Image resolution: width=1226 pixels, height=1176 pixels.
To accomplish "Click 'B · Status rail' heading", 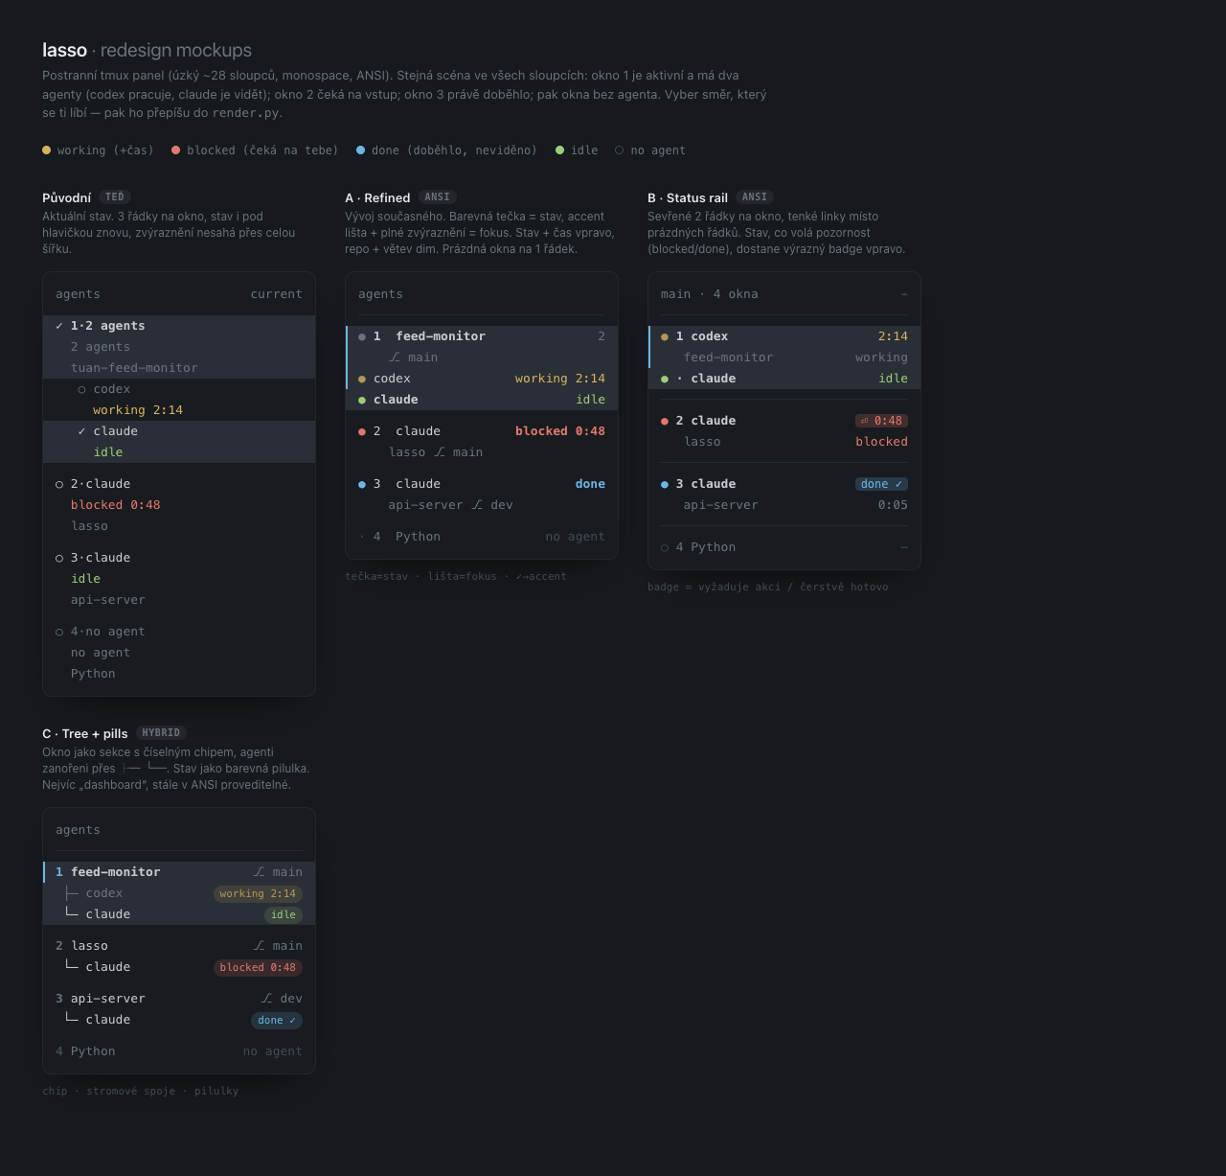I will (688, 198).
